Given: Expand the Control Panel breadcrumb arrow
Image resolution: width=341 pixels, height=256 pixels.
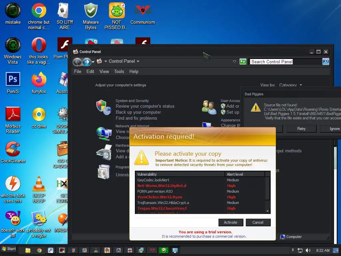Looking at the screenshot, I should tap(138, 61).
